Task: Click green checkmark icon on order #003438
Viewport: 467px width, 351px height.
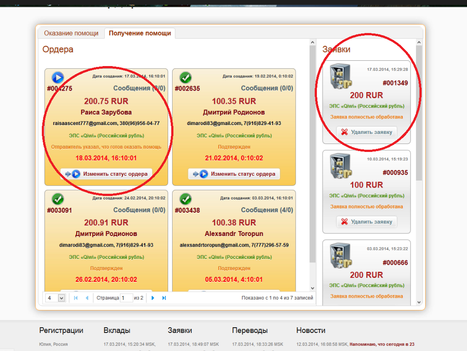Action: (185, 199)
